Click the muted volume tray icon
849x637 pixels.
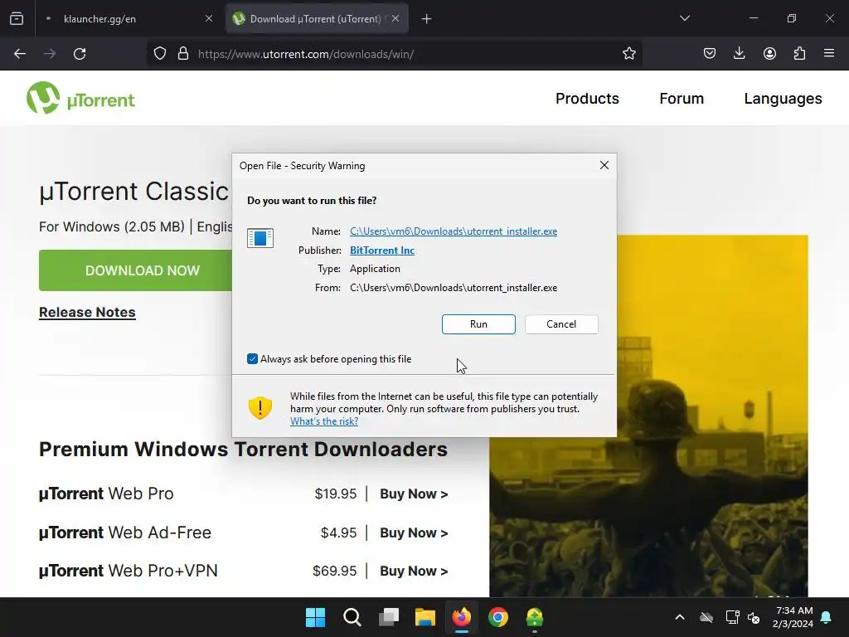pyautogui.click(x=754, y=617)
